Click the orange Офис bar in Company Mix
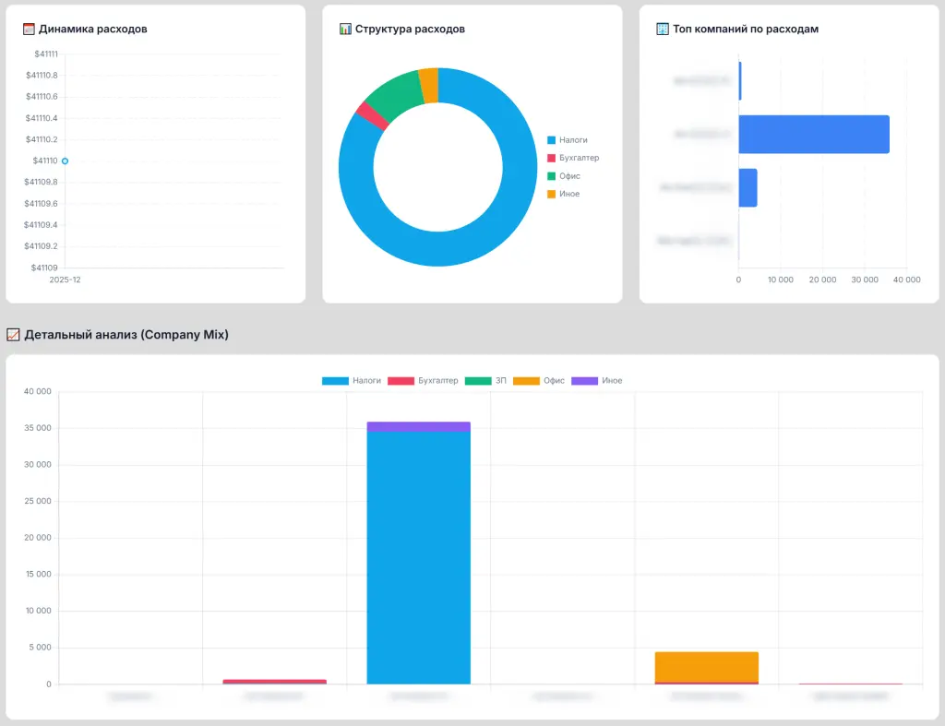Image resolution: width=945 pixels, height=726 pixels. pos(706,666)
